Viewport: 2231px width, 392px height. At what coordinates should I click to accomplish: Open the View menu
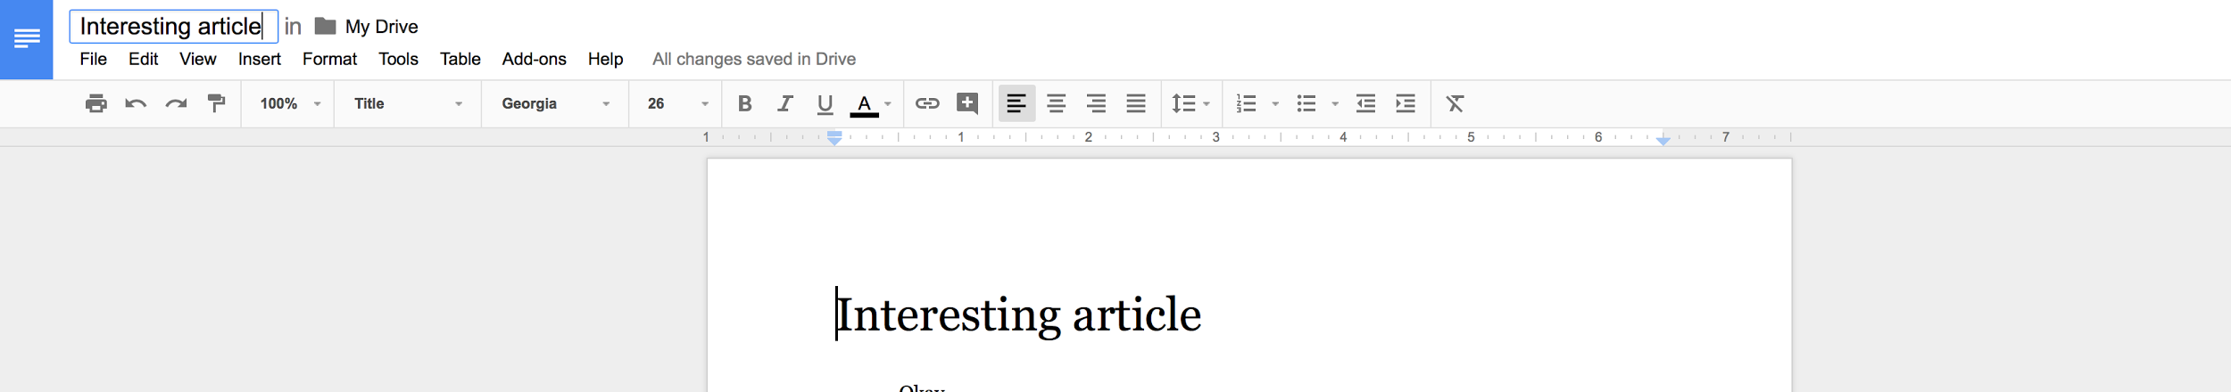[197, 59]
